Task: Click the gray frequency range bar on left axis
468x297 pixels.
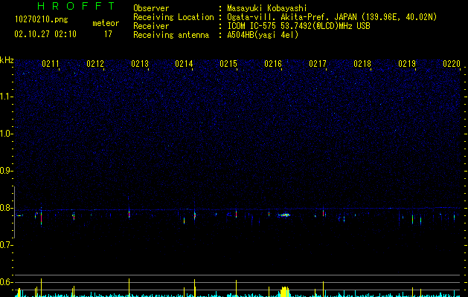Action: pos(14,212)
